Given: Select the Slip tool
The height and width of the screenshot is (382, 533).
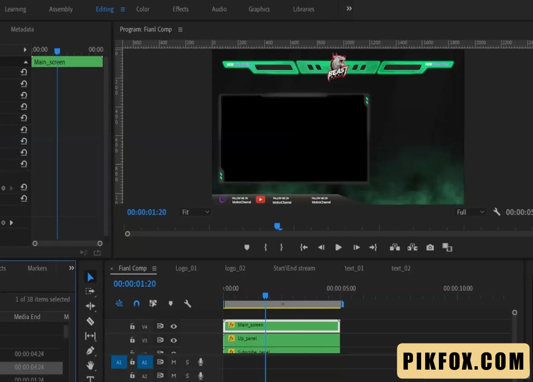Looking at the screenshot, I should click(90, 336).
